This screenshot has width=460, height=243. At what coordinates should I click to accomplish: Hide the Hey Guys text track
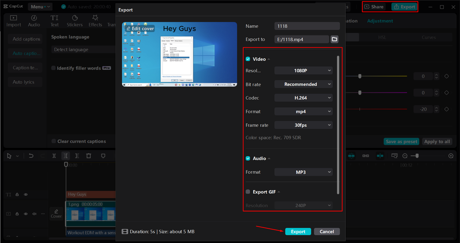26,195
